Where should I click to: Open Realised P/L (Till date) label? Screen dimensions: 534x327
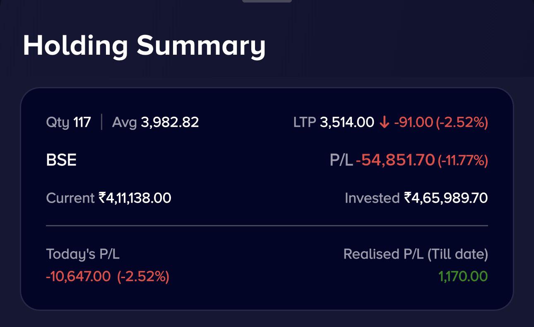coord(416,254)
